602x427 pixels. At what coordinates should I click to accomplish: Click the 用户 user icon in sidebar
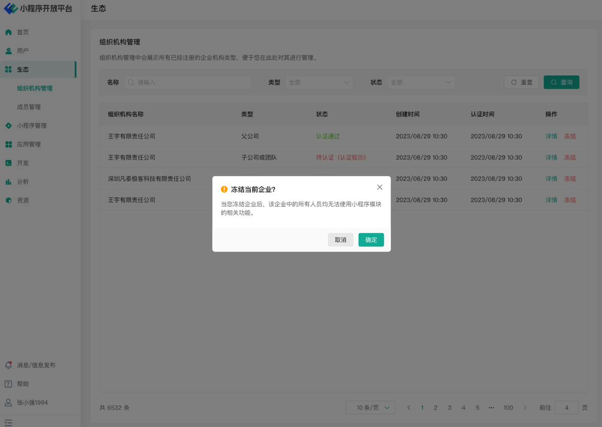click(8, 51)
